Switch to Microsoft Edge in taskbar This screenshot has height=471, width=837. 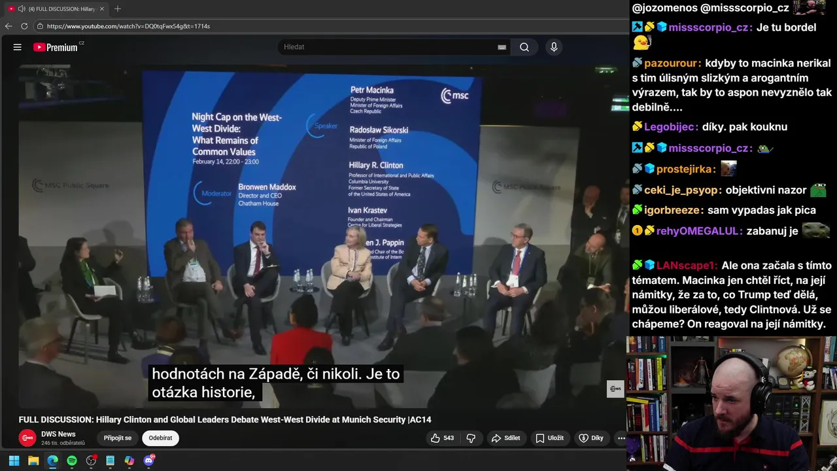52,461
